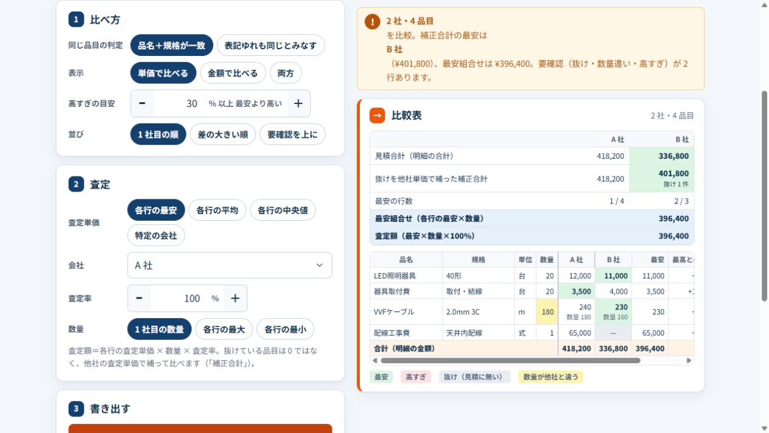Click the step 3 badge next to 書き出す
The image size is (769, 433).
click(76, 408)
